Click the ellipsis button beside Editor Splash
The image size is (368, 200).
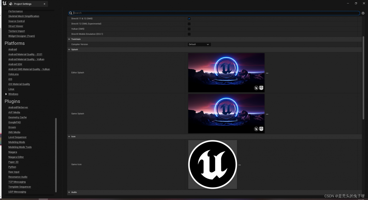coord(267,73)
